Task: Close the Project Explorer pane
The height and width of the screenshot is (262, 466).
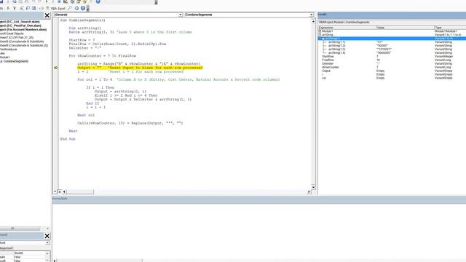Action: (x=47, y=15)
